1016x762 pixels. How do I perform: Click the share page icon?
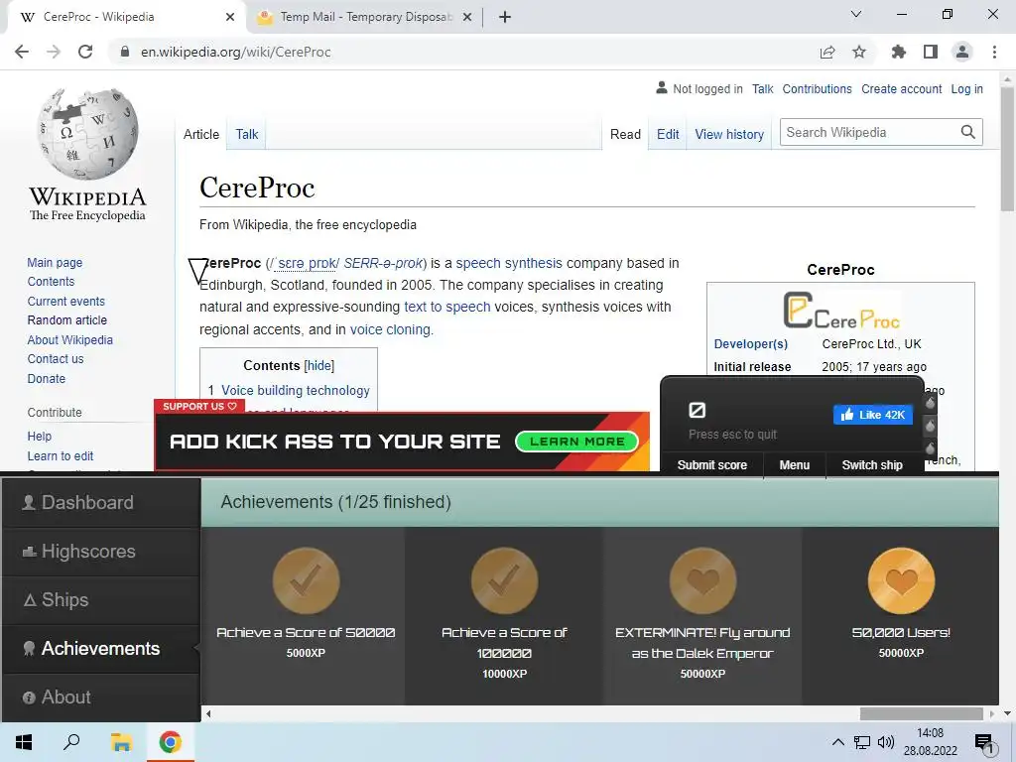(827, 52)
